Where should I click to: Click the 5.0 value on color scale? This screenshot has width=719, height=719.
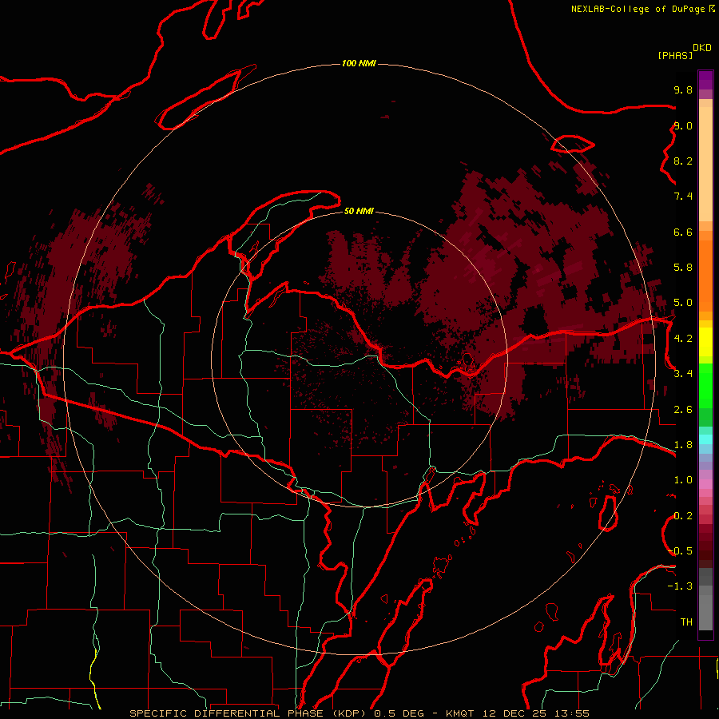pos(683,303)
